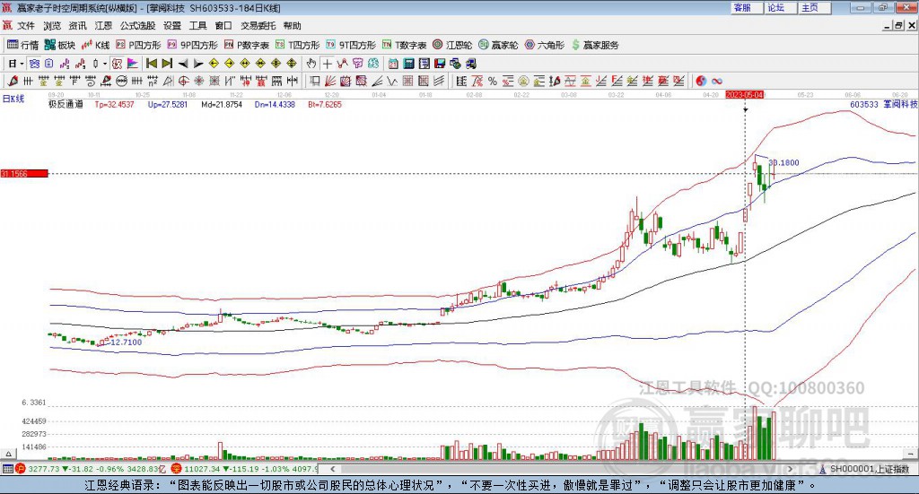919x494 pixels.
Task: Select the zigzag wave line tool
Action: tap(393, 82)
